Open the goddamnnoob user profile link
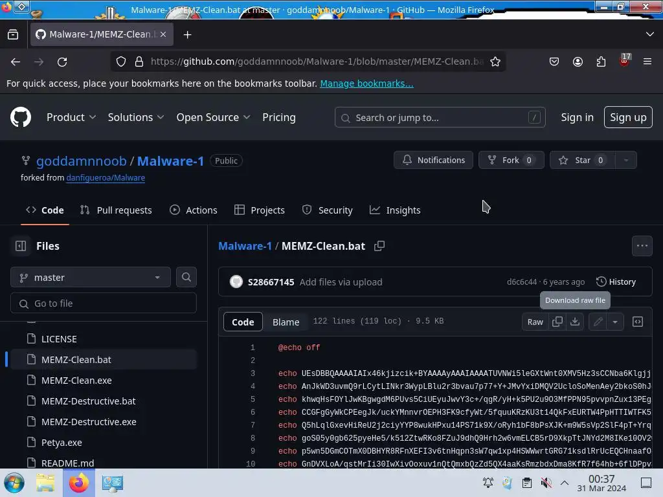Viewport: 663px width, 497px height. coord(81,161)
